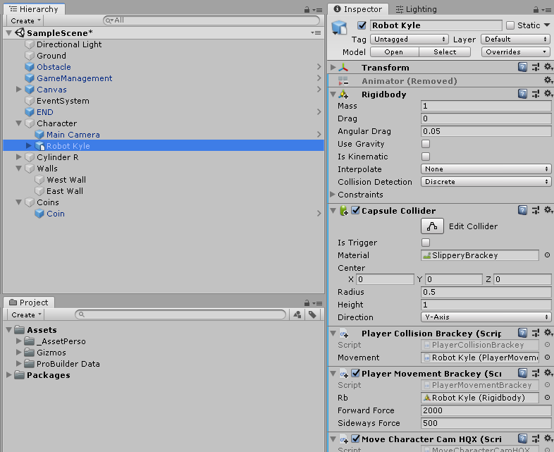Open Rigidbody preset selector icon
This screenshot has width=554, height=452.
click(x=536, y=94)
